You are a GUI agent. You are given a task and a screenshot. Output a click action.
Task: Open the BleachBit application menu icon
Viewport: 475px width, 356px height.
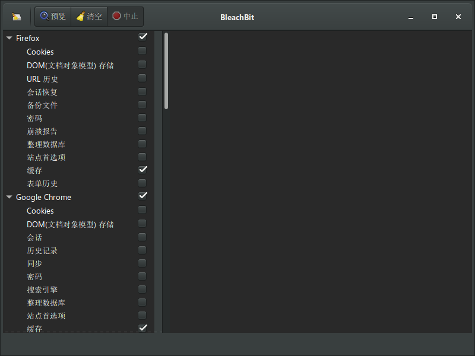pos(17,17)
